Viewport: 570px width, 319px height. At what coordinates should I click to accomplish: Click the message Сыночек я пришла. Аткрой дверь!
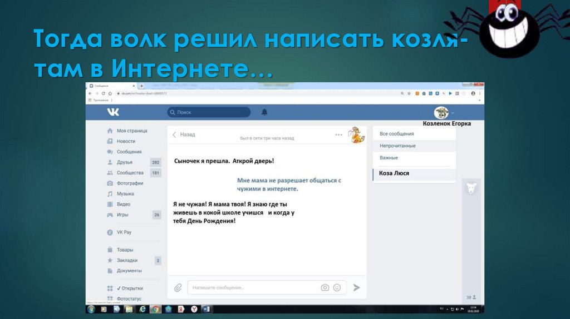tap(224, 161)
